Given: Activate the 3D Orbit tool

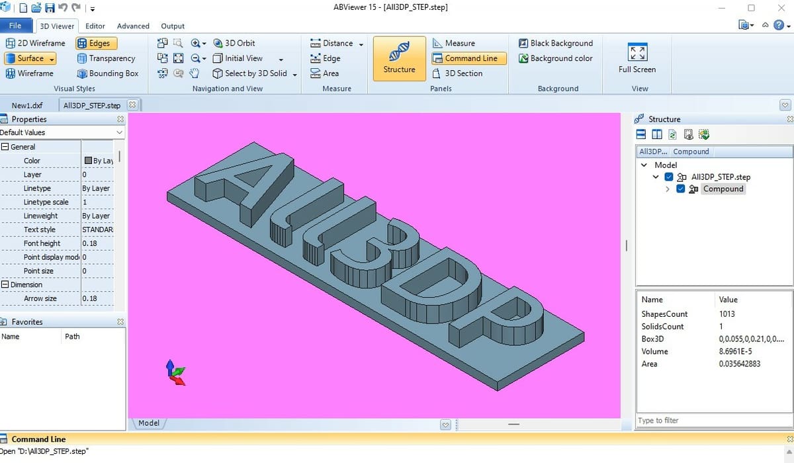Looking at the screenshot, I should tap(234, 43).
